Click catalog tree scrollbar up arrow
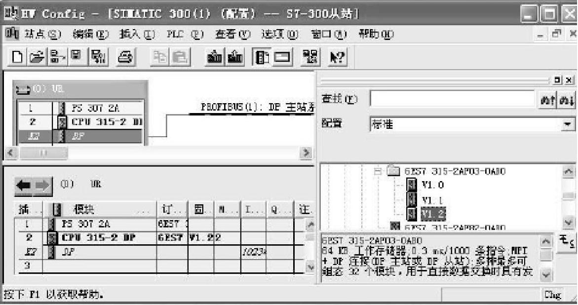The image size is (578, 305). click(x=569, y=171)
